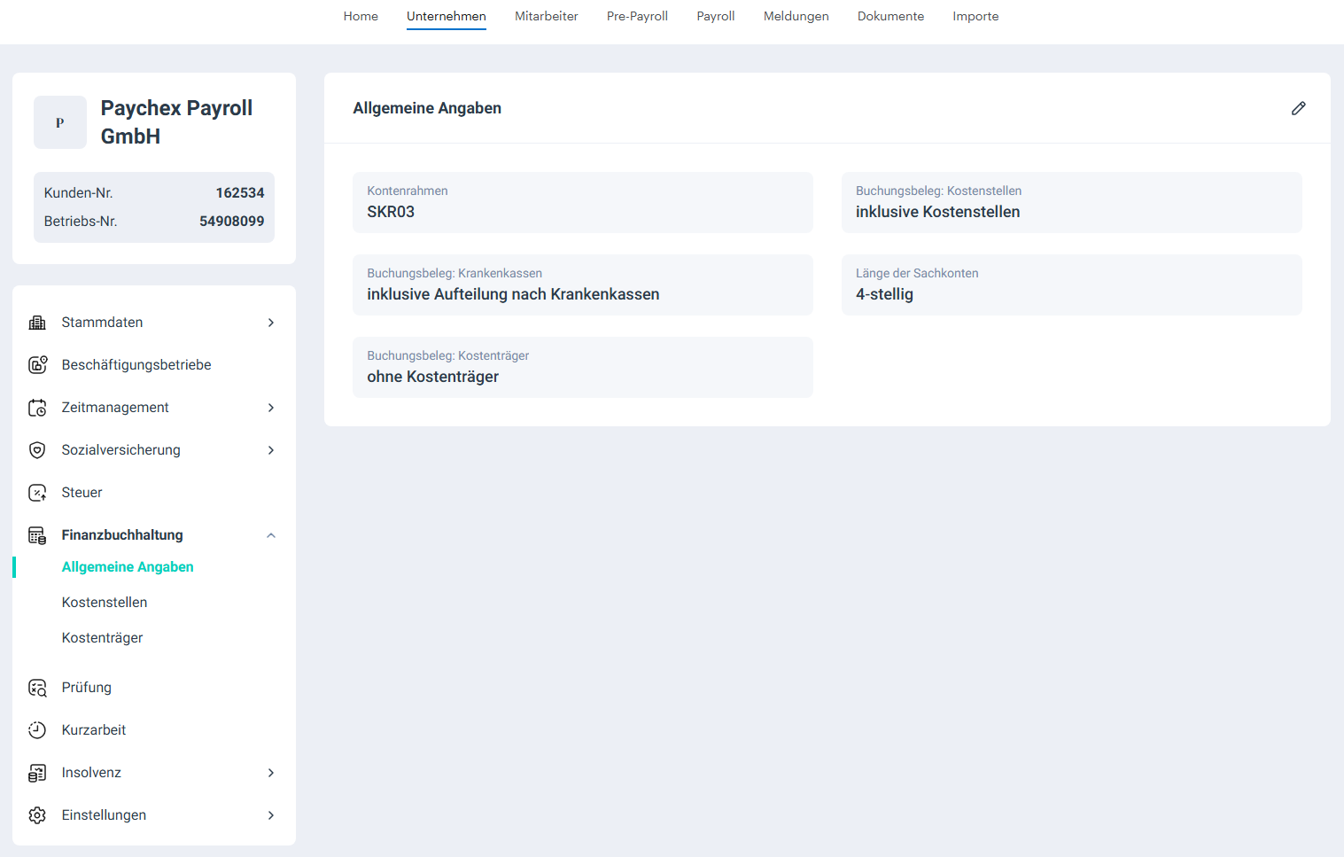The width and height of the screenshot is (1344, 857).
Task: Click the Stammdaten building icon
Action: pos(37,323)
